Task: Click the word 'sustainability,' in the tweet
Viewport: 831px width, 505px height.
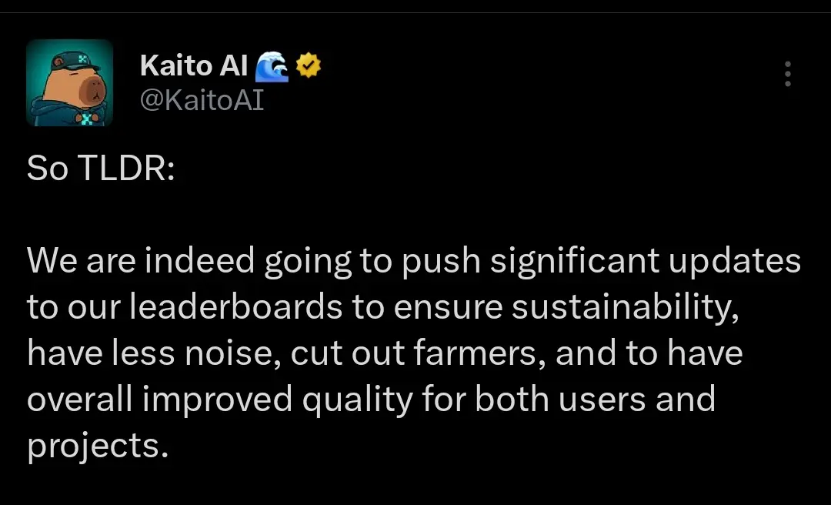Action: tap(625, 309)
